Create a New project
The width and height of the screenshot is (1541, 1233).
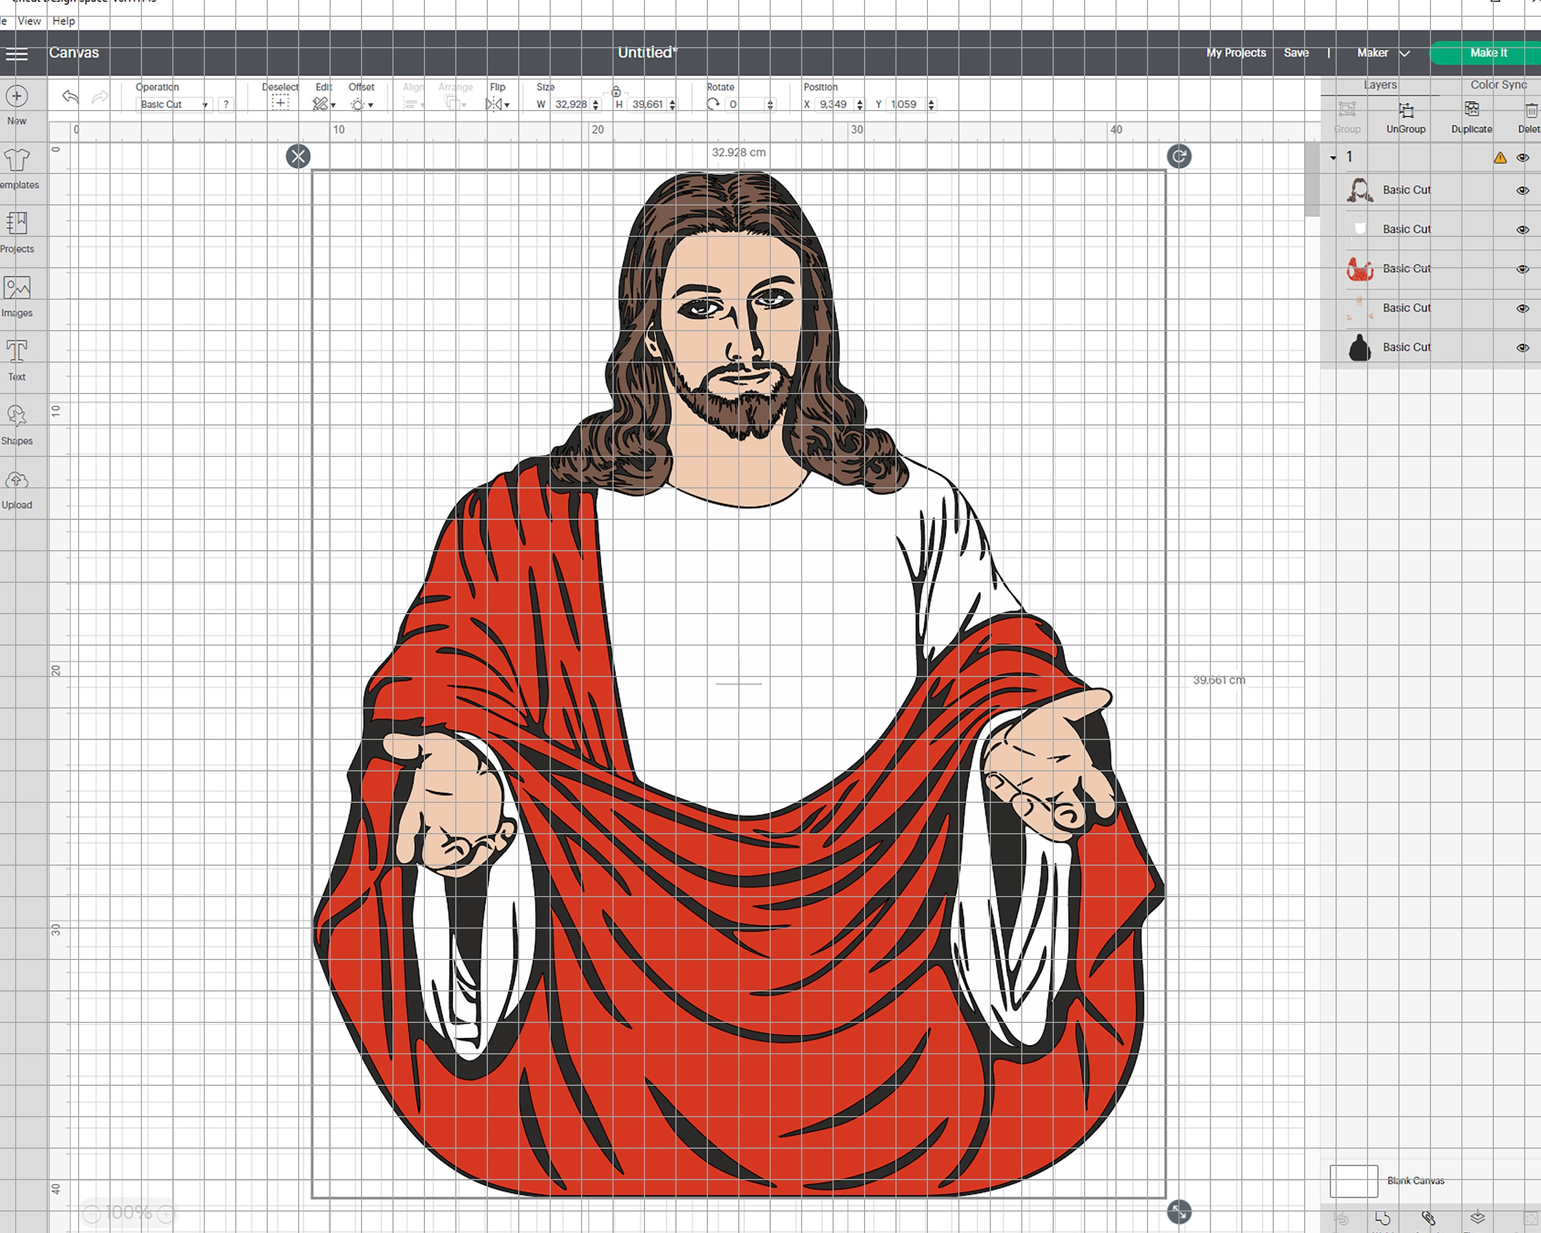[x=17, y=104]
